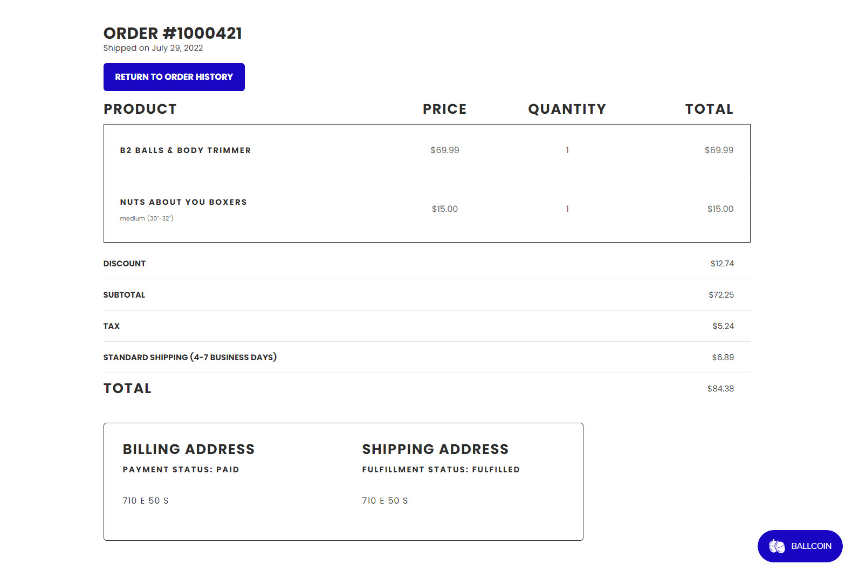The image size is (852, 571).
Task: Click the Fulfillment Status: Fulfilled label
Action: tap(441, 470)
